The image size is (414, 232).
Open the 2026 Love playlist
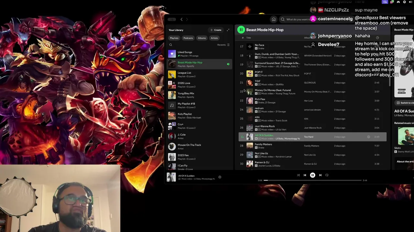tap(199, 84)
